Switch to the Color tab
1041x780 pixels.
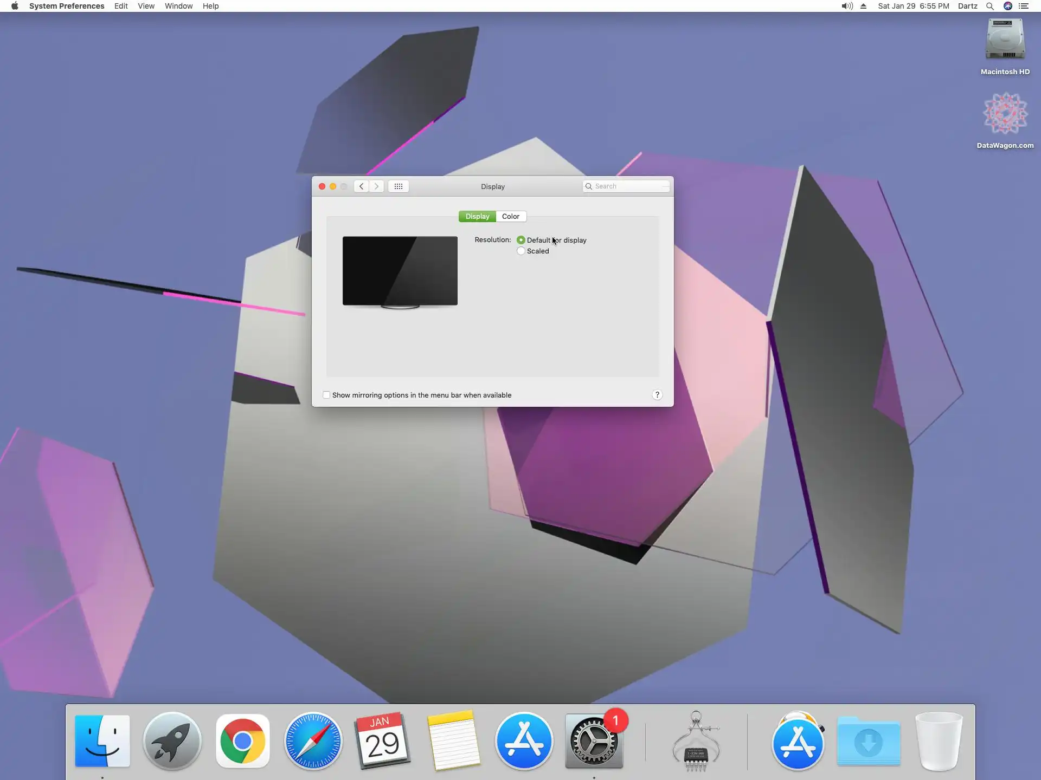510,216
